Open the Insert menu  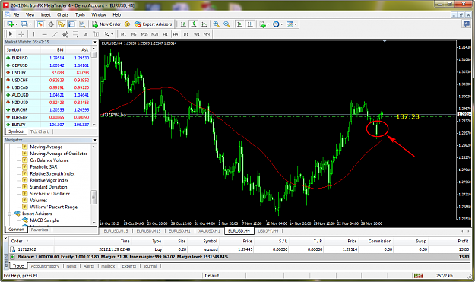(46, 15)
